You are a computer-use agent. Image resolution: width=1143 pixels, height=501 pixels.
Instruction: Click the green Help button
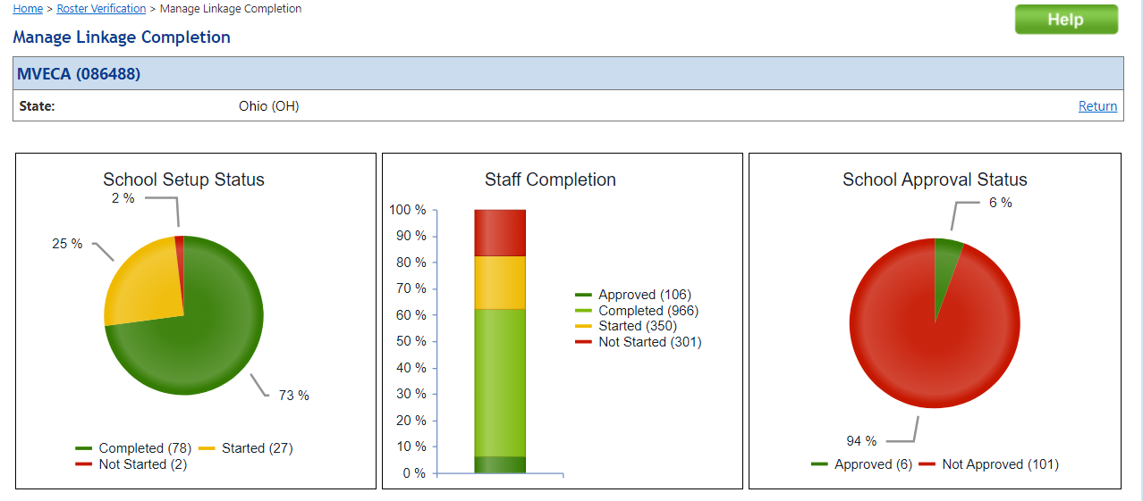click(x=1065, y=20)
